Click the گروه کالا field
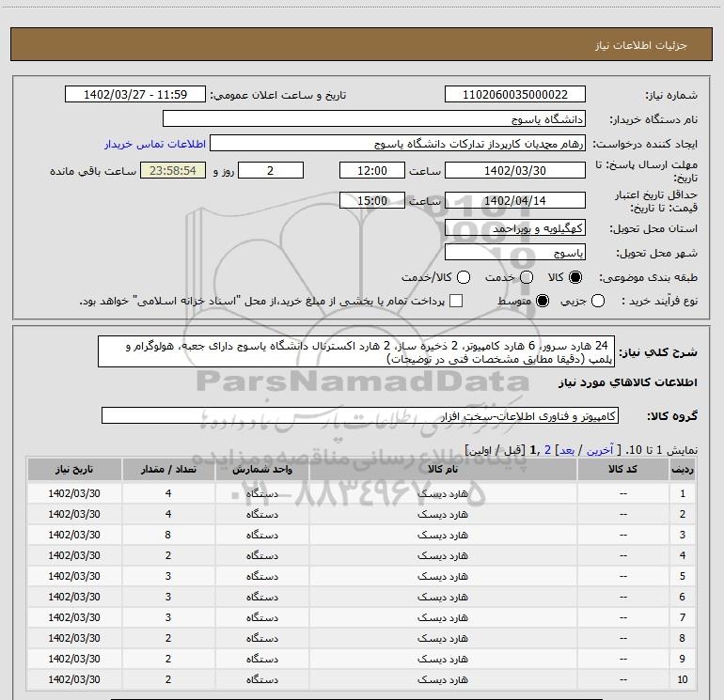The height and width of the screenshot is (700, 724). tap(360, 415)
